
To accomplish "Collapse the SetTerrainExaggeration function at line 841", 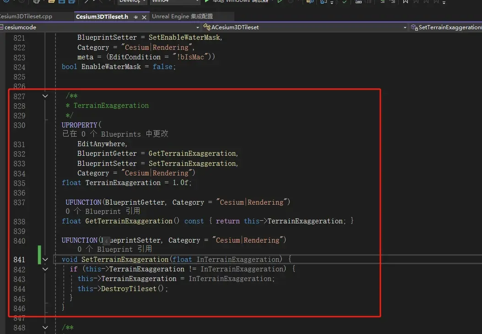I will pyautogui.click(x=45, y=260).
